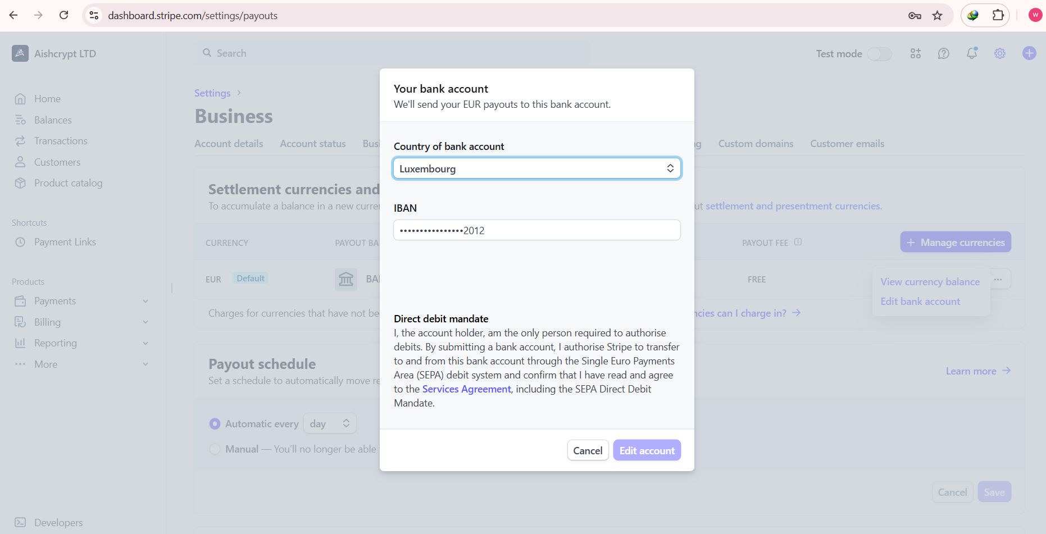Open the help question mark icon
The image size is (1046, 534).
(x=944, y=53)
